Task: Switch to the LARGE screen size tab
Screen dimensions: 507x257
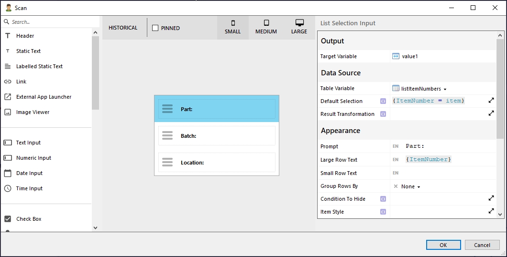Action: click(299, 27)
